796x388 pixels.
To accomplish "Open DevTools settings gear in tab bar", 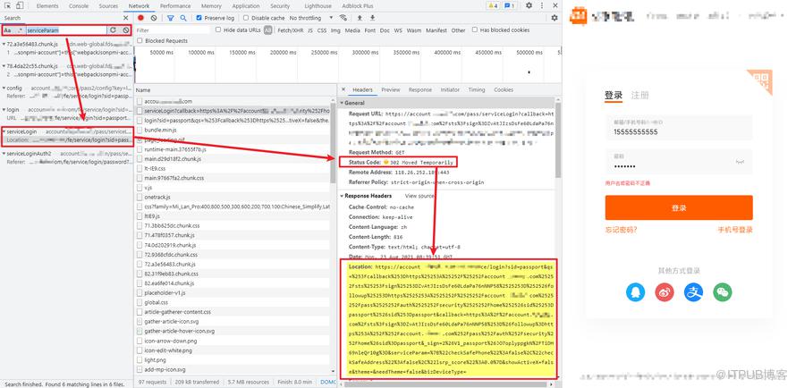I will (x=529, y=5).
